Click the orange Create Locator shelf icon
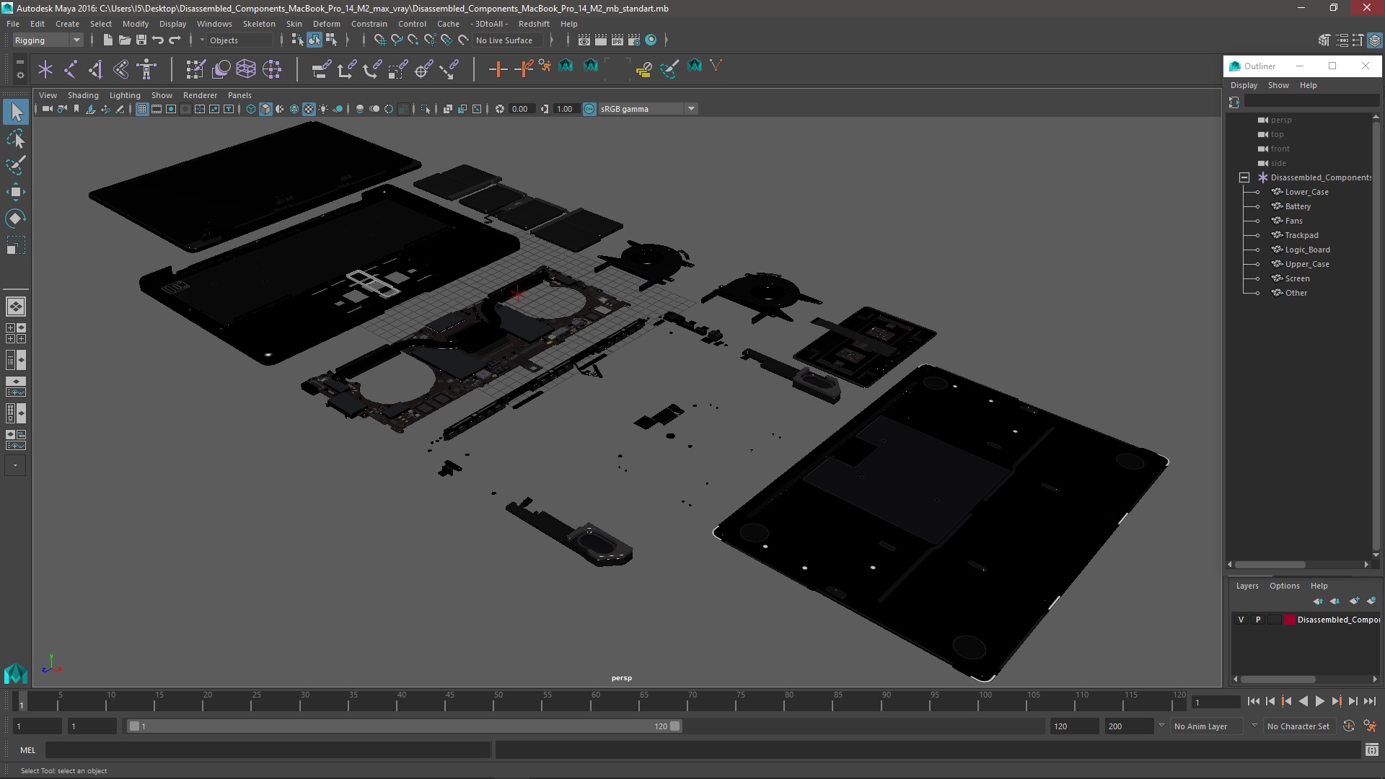Viewport: 1385px width, 779px height. point(498,69)
